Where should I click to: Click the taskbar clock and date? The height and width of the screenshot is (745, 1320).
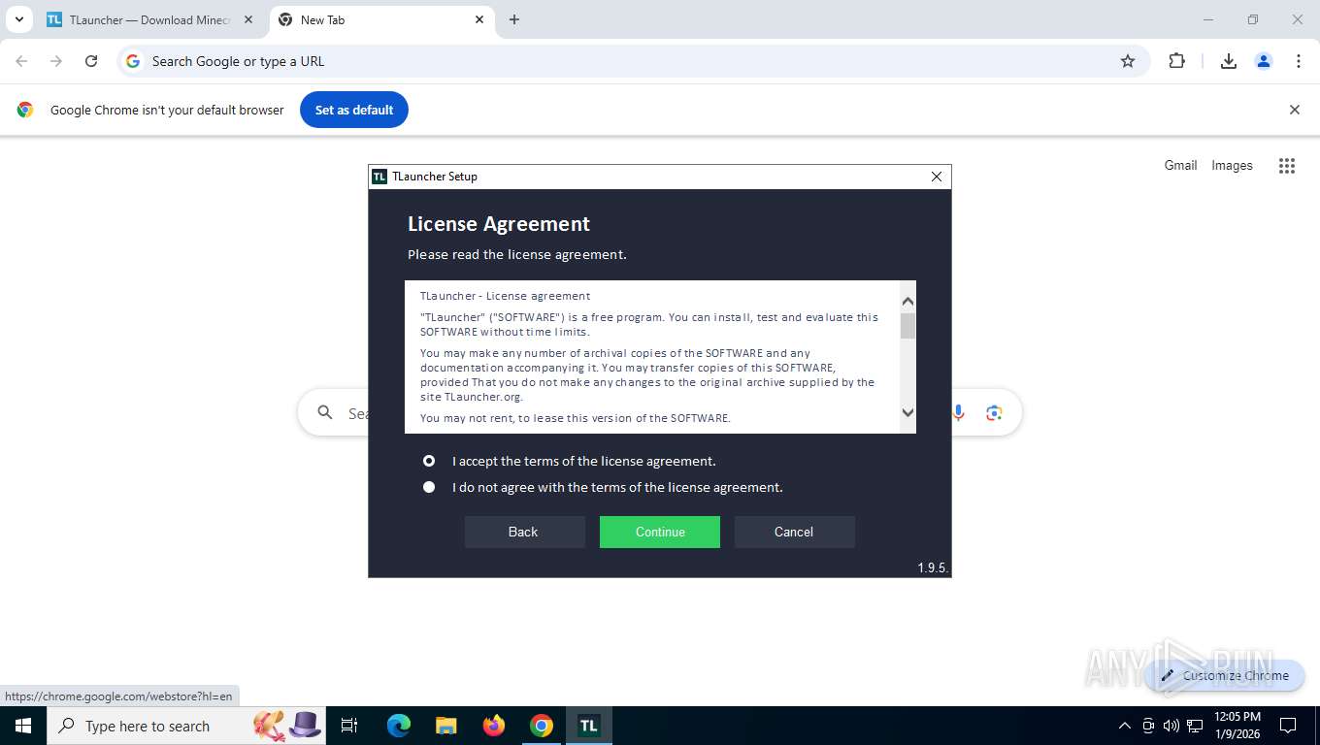pos(1237,726)
